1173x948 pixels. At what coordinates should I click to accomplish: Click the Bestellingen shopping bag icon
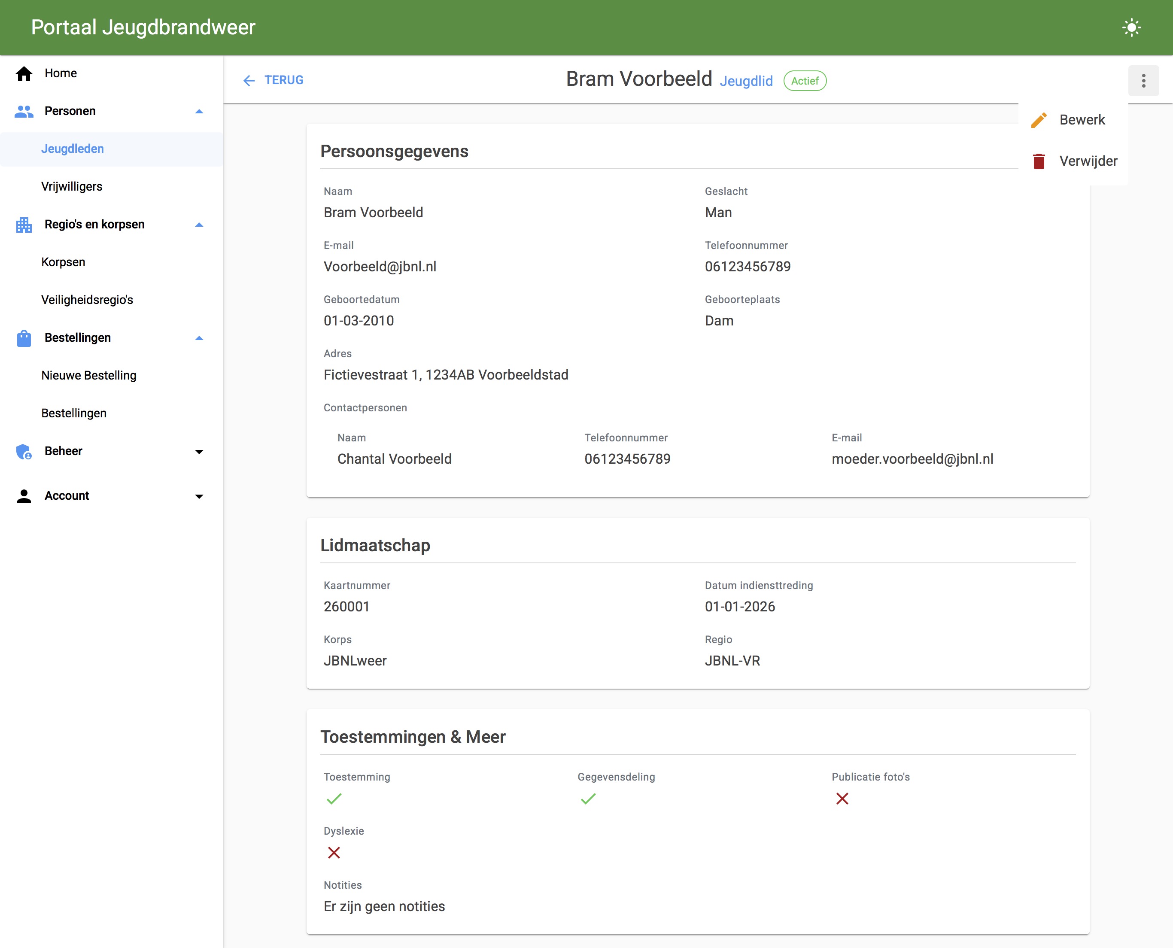pyautogui.click(x=24, y=338)
